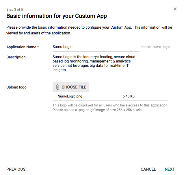
Task: Click the sumo_logic app-id value
Action: coord(161,47)
